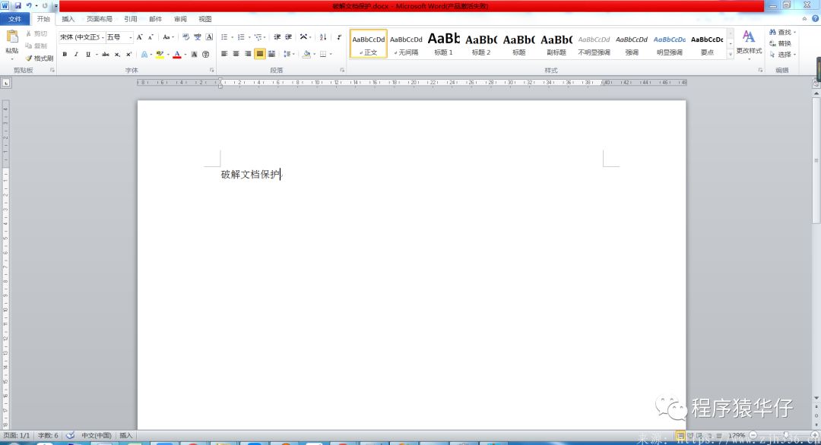Click the enclosed character icon
The image size is (821, 445).
206,54
